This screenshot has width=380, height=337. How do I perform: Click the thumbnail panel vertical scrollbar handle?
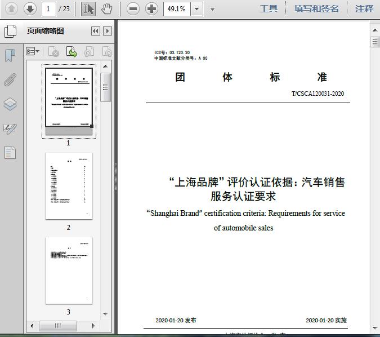(x=105, y=87)
